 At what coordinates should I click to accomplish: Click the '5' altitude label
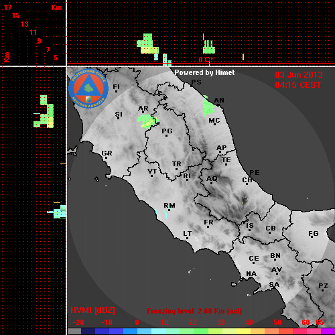56,58
